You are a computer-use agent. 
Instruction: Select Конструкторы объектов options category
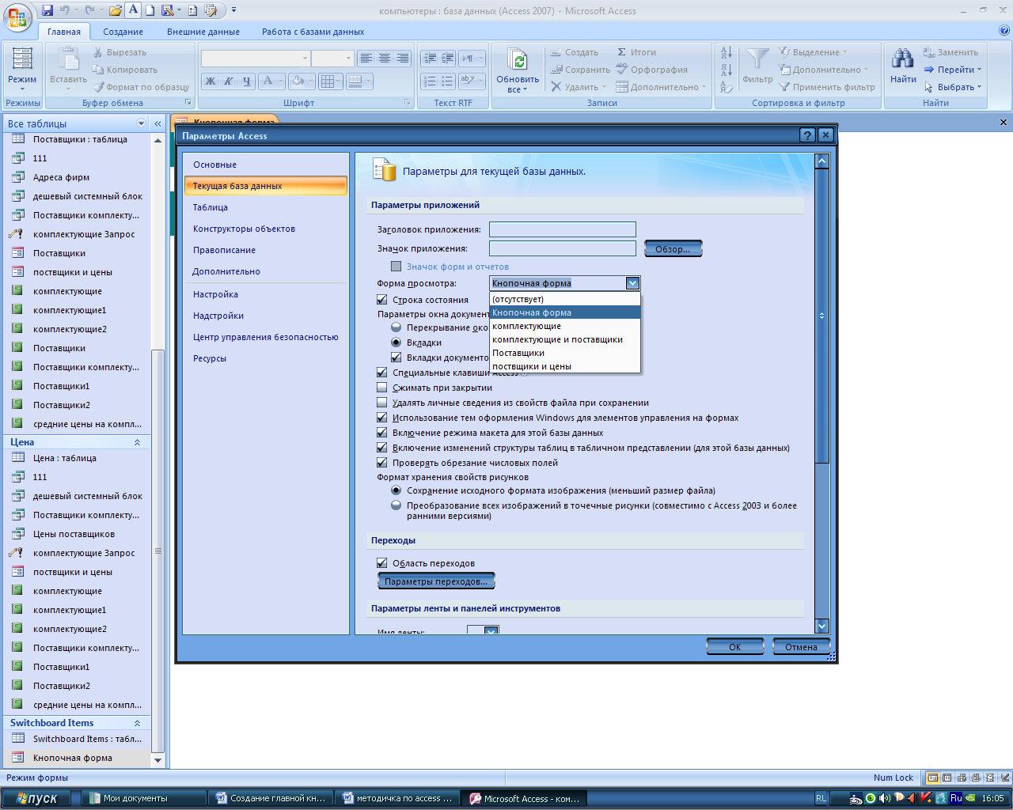265,229
